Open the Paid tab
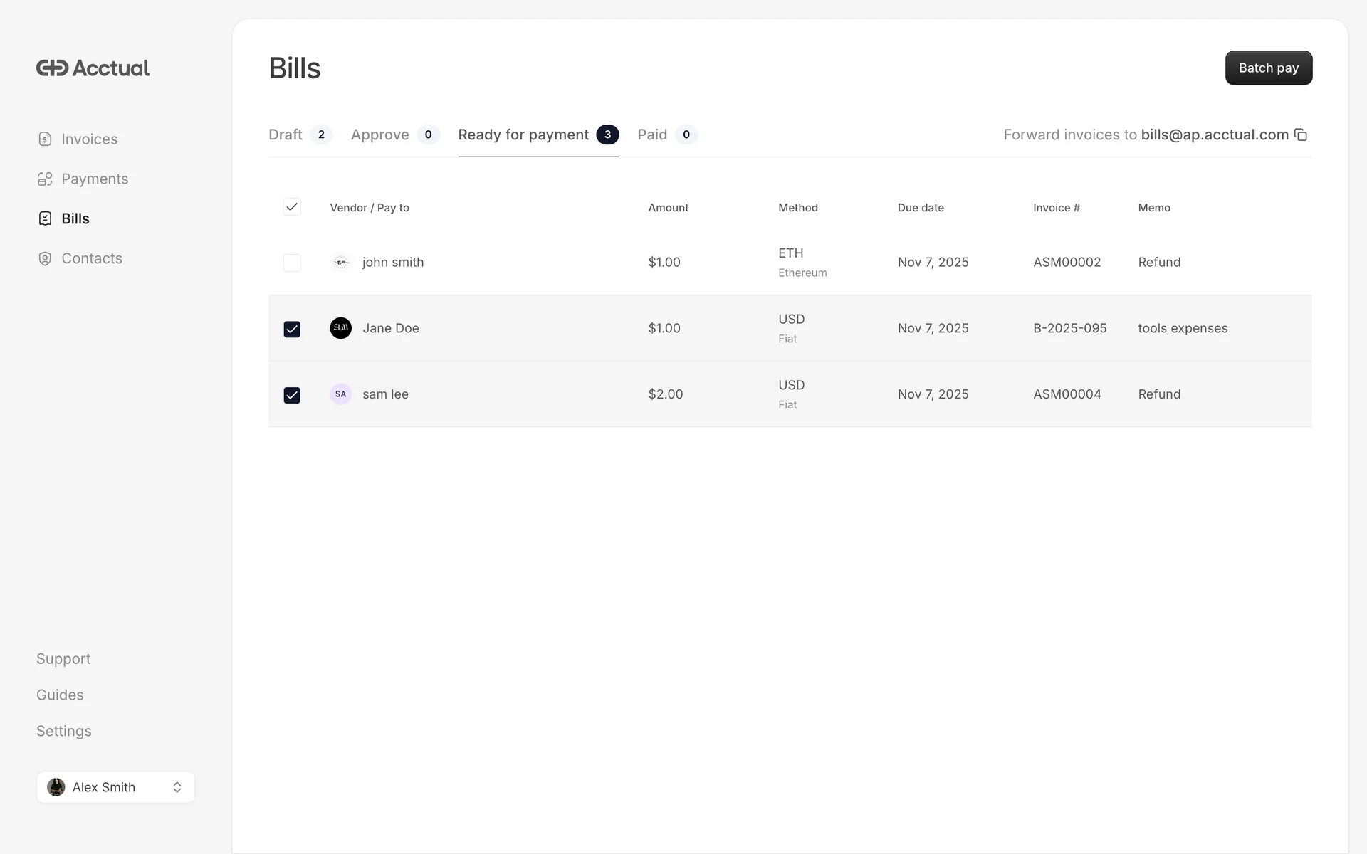Image resolution: width=1367 pixels, height=854 pixels. click(x=652, y=135)
